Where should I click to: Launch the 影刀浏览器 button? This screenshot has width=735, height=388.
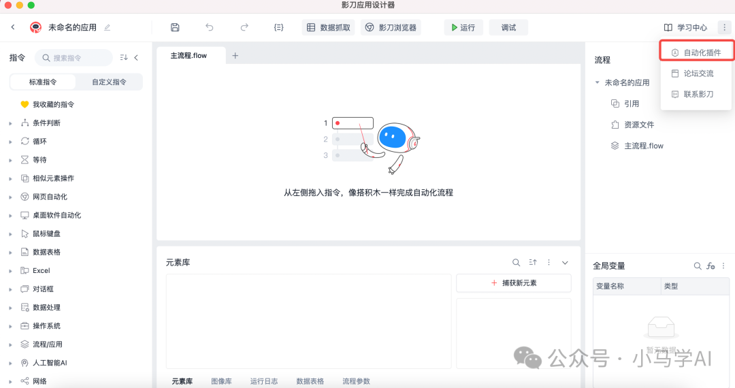391,28
